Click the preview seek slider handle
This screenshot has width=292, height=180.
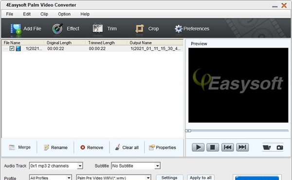click(188, 131)
